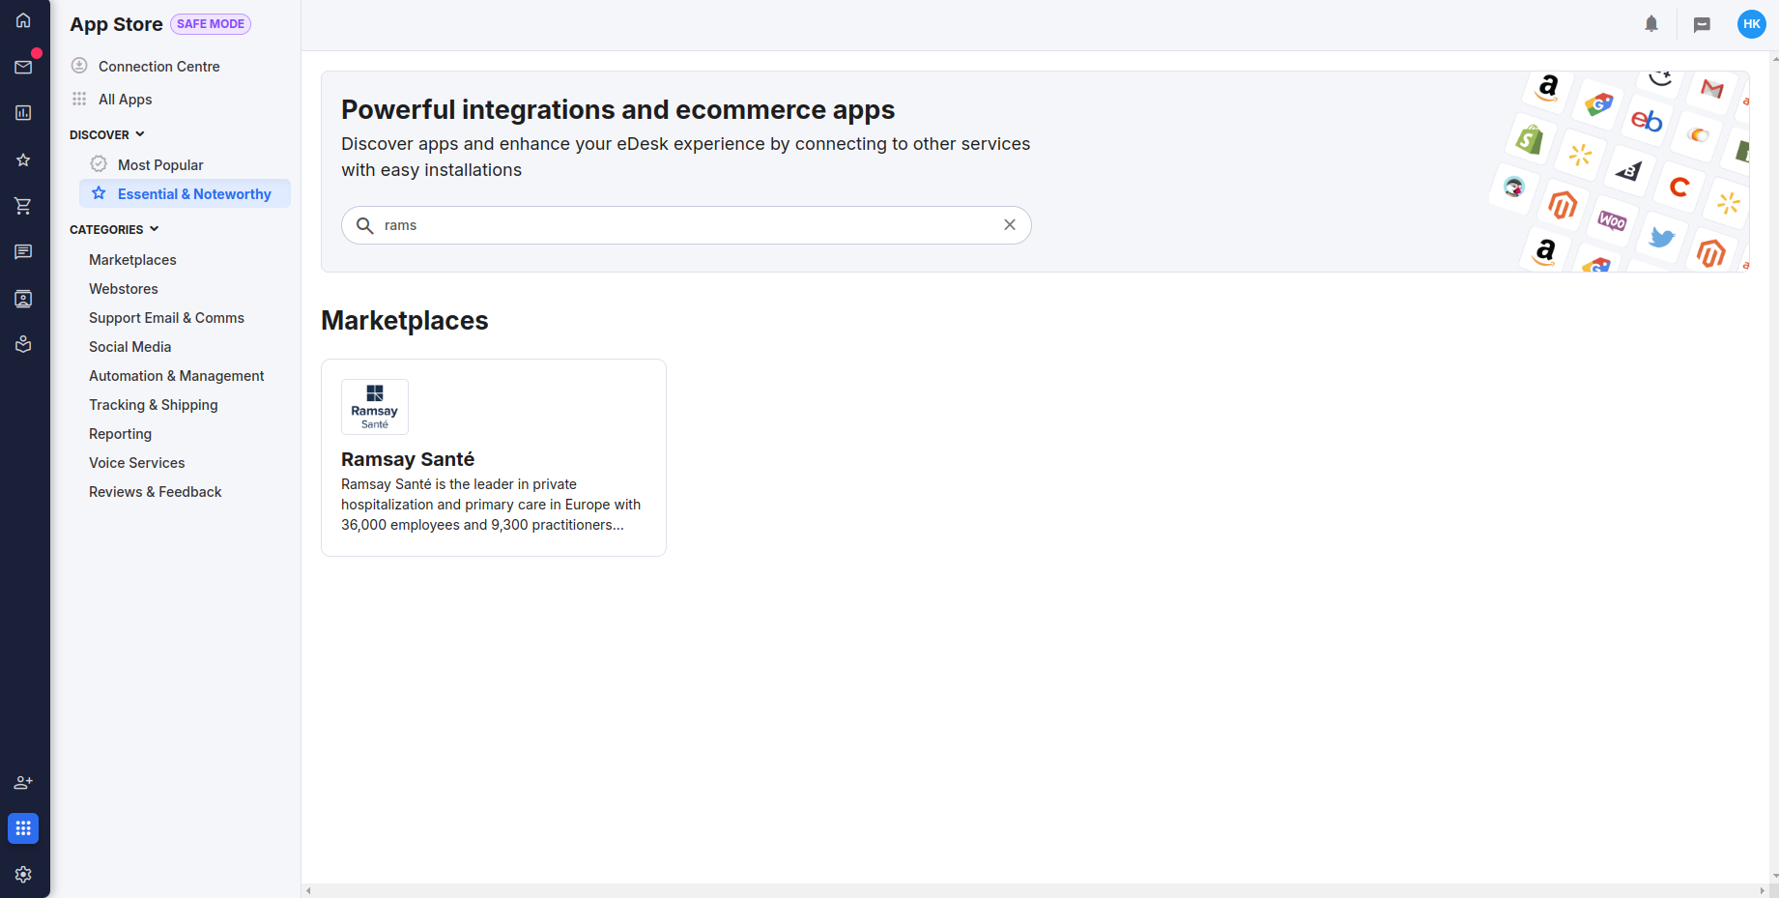The image size is (1779, 898).
Task: Open the Feedback package icon in the sidebar
Action: click(x=22, y=343)
